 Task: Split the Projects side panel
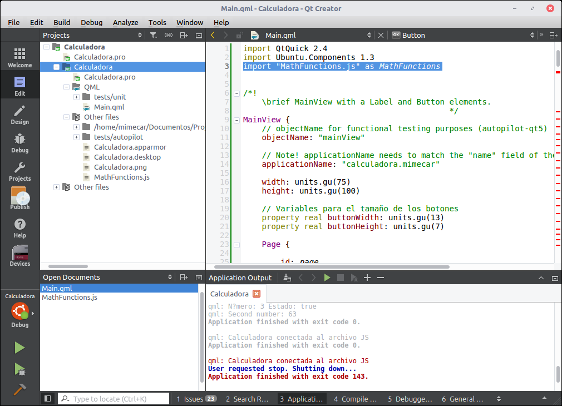(184, 35)
